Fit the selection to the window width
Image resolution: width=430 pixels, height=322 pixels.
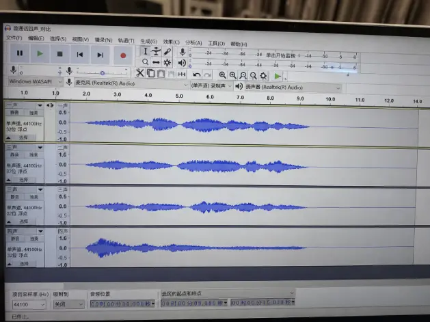tap(243, 75)
